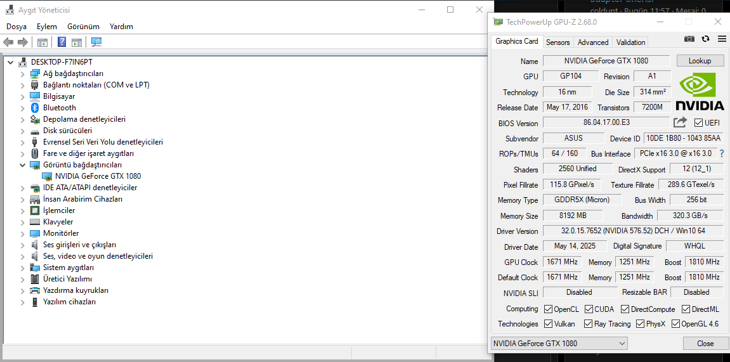730x362 pixels.
Task: Click the Ağ bağdaştırıcıları network icon
Action: (34, 74)
